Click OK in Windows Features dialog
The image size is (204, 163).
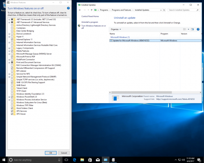point(51,153)
